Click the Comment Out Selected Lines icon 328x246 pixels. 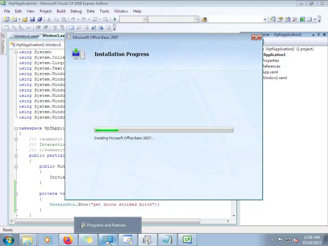[x=55, y=28]
